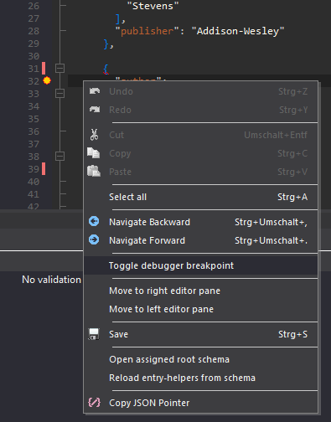Remove the breakpoint marker on line 32
Image resolution: width=331 pixels, height=422 pixels.
click(47, 80)
